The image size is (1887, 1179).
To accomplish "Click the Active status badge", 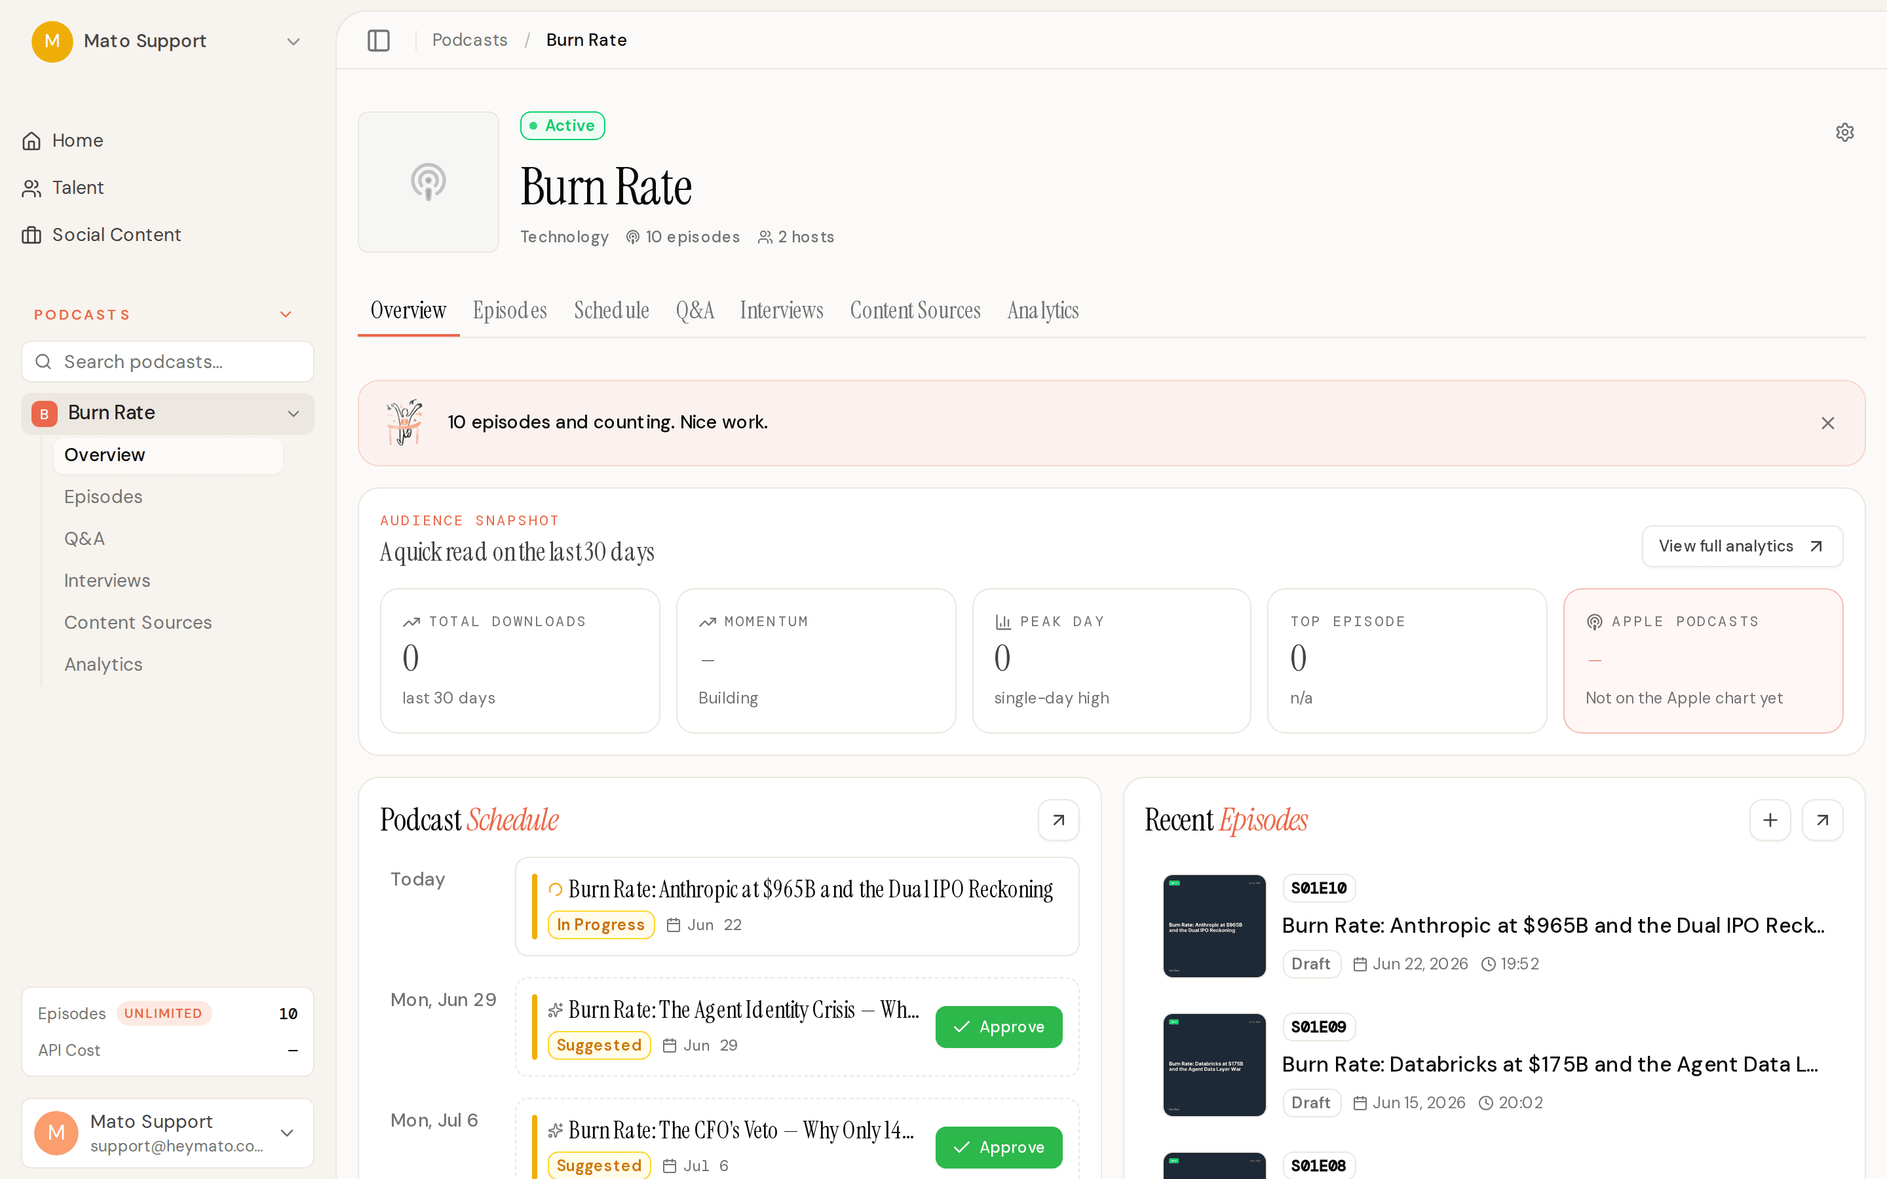I will click(x=562, y=126).
